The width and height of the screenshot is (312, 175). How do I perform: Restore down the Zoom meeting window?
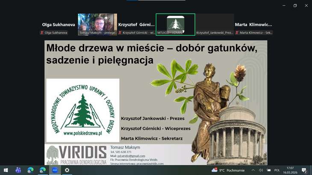[295, 6]
